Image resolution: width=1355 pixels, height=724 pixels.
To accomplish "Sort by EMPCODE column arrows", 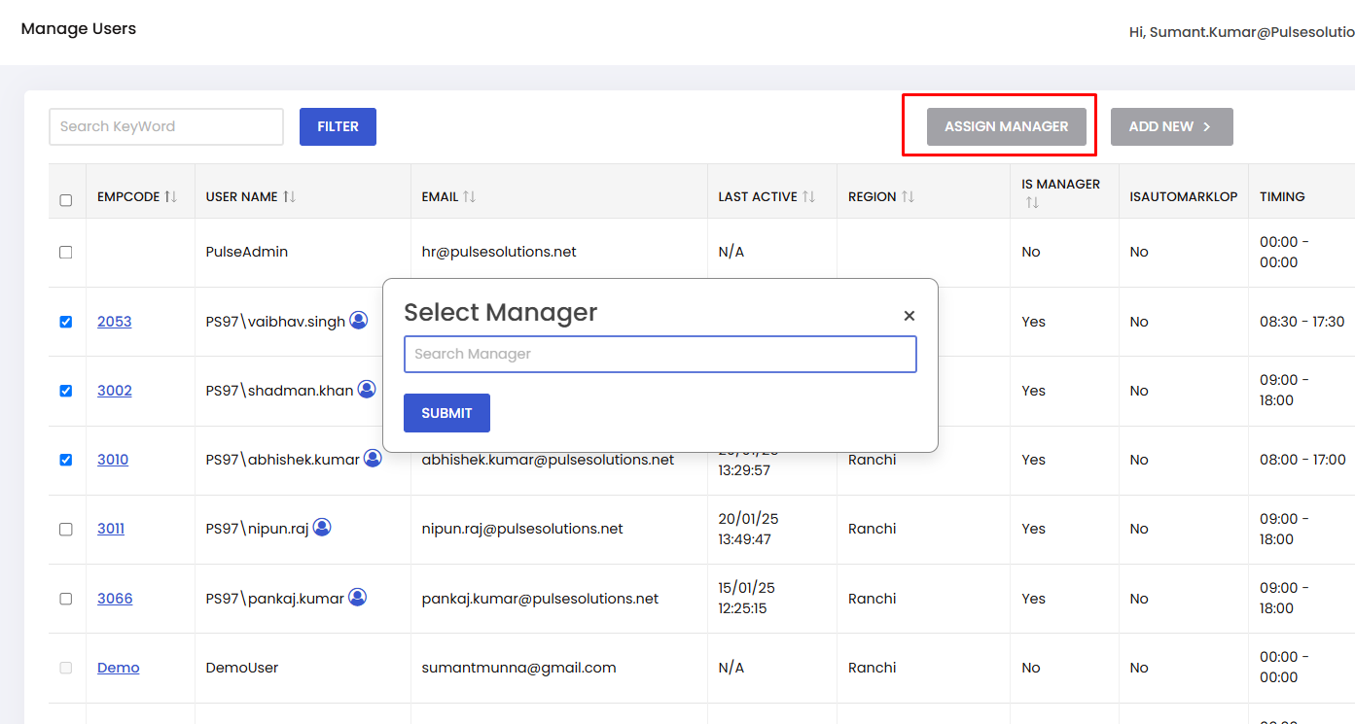I will pyautogui.click(x=171, y=196).
